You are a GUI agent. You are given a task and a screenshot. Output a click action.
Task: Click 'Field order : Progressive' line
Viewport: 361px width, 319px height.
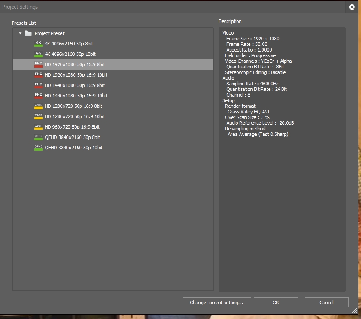click(x=250, y=55)
